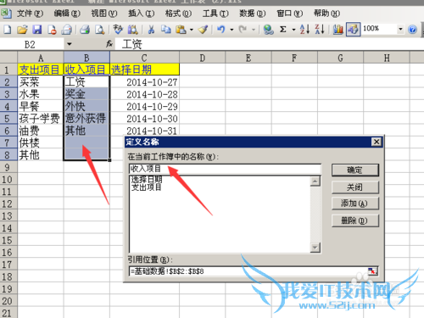Open the 视图(V) menu

click(104, 14)
